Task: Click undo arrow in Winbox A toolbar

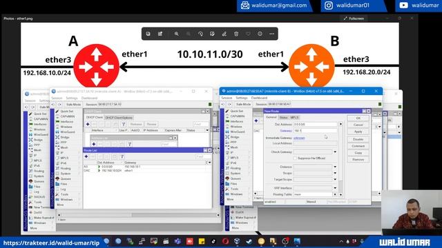Action: point(53,104)
